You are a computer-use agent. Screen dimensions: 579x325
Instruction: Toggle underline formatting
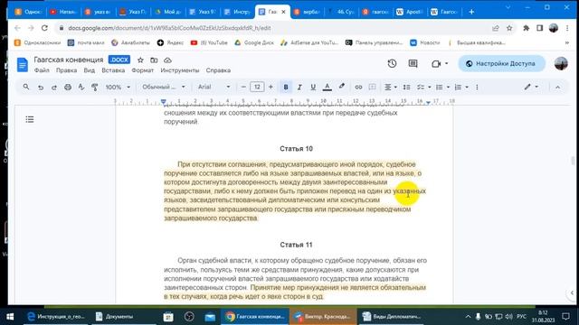click(x=313, y=88)
